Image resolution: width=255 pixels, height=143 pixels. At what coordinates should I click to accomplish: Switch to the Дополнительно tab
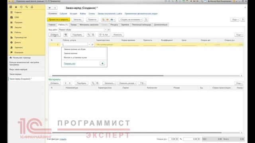coord(161,25)
